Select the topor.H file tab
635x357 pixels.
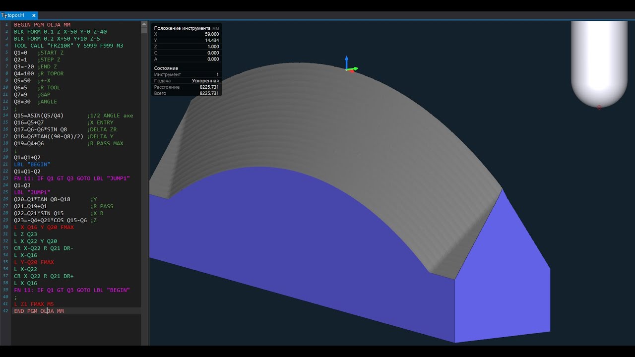[x=19, y=15]
